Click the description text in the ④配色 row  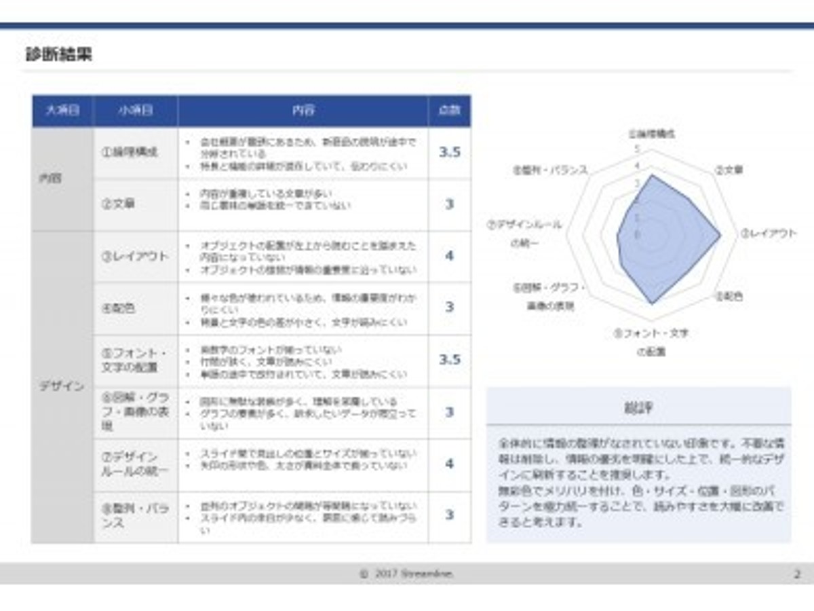tap(302, 309)
